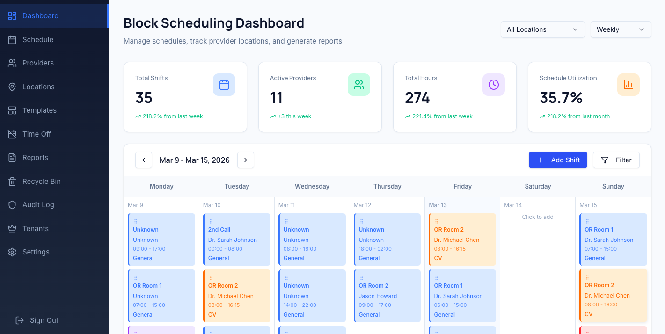Click the Dashboard grid icon in sidebar
This screenshot has width=665, height=334.
point(13,16)
